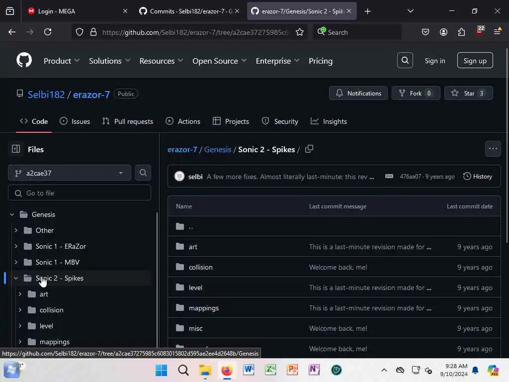
Task: Click selbi's avatar in commit bar
Action: 179,176
